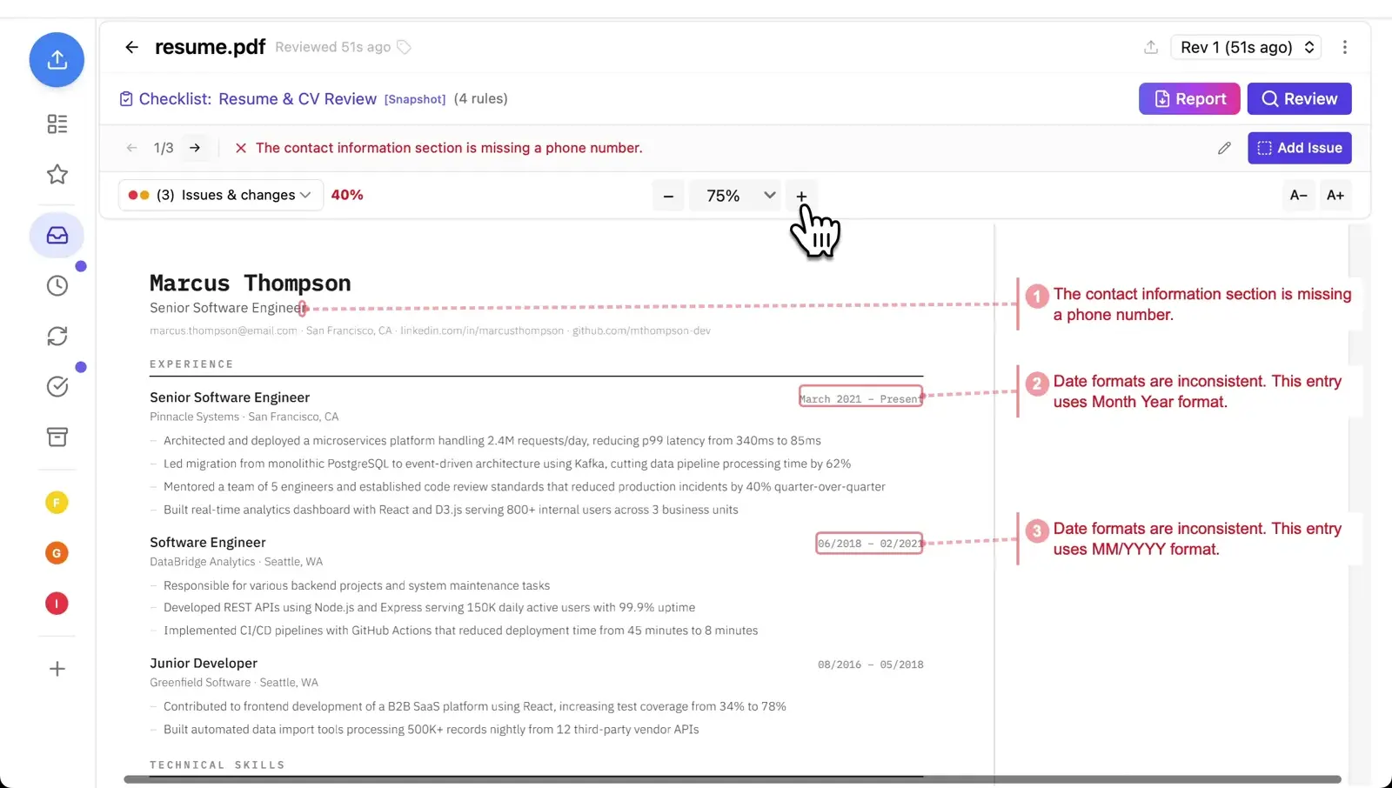
Task: Open completed reviews via the check circle icon
Action: 56,386
